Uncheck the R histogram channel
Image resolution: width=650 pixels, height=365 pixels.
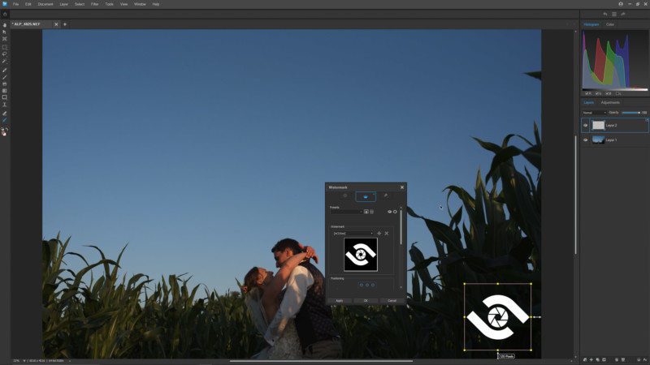tap(587, 93)
